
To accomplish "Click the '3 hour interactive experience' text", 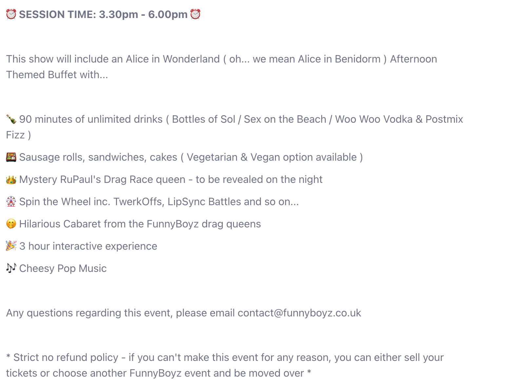I will (88, 246).
